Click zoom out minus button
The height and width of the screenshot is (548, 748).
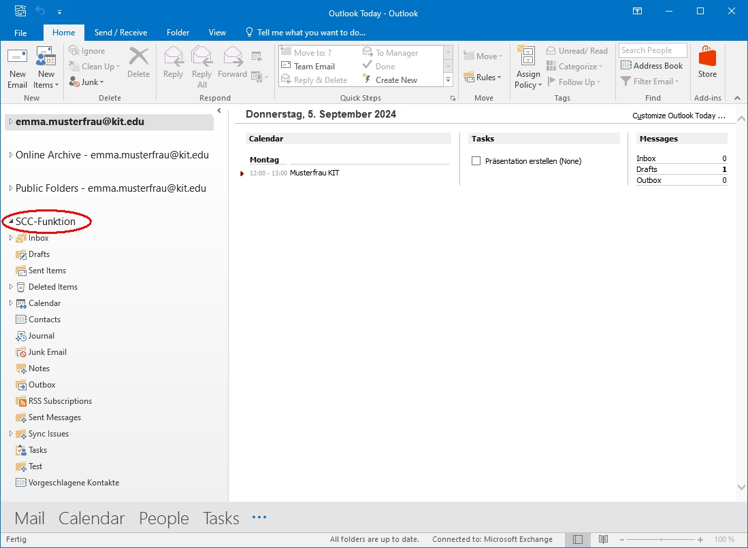pos(622,539)
